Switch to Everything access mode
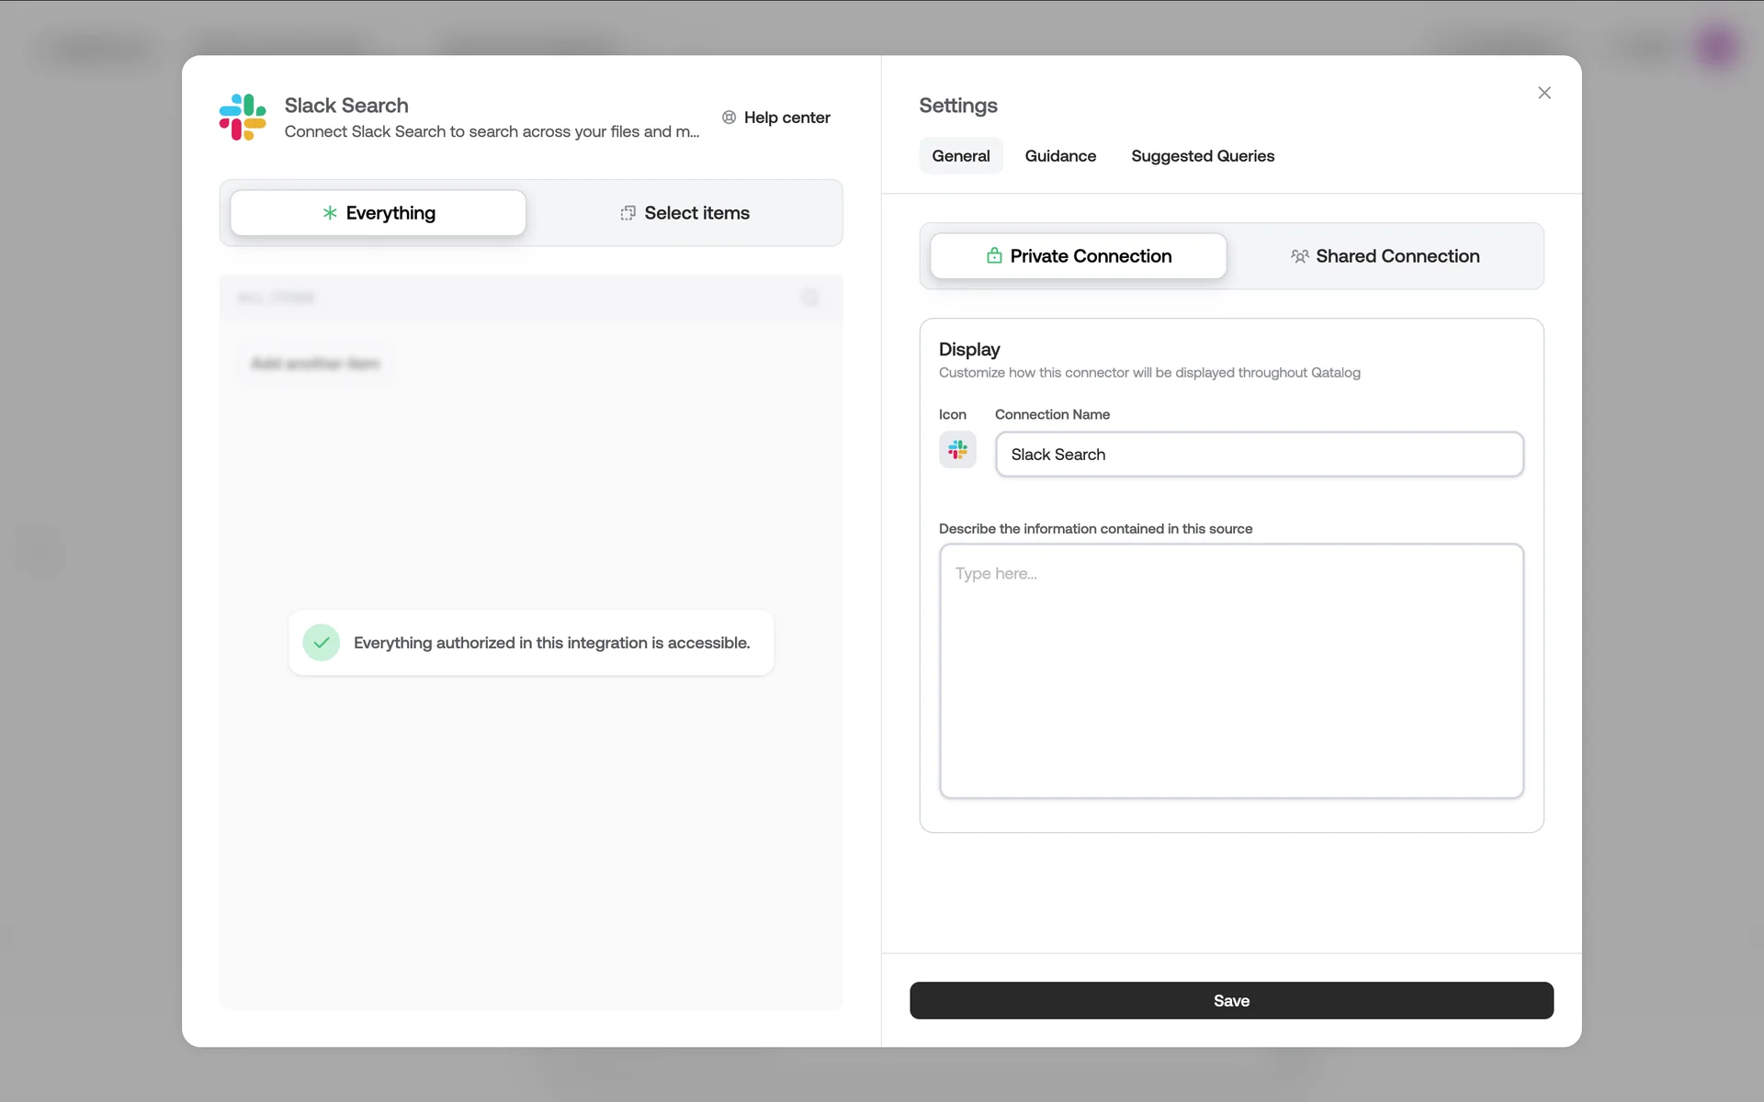Image resolution: width=1764 pixels, height=1102 pixels. (x=379, y=213)
